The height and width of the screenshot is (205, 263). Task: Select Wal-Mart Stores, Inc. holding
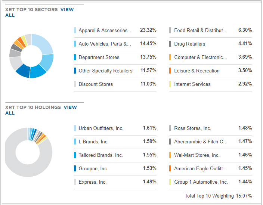tap(197, 155)
